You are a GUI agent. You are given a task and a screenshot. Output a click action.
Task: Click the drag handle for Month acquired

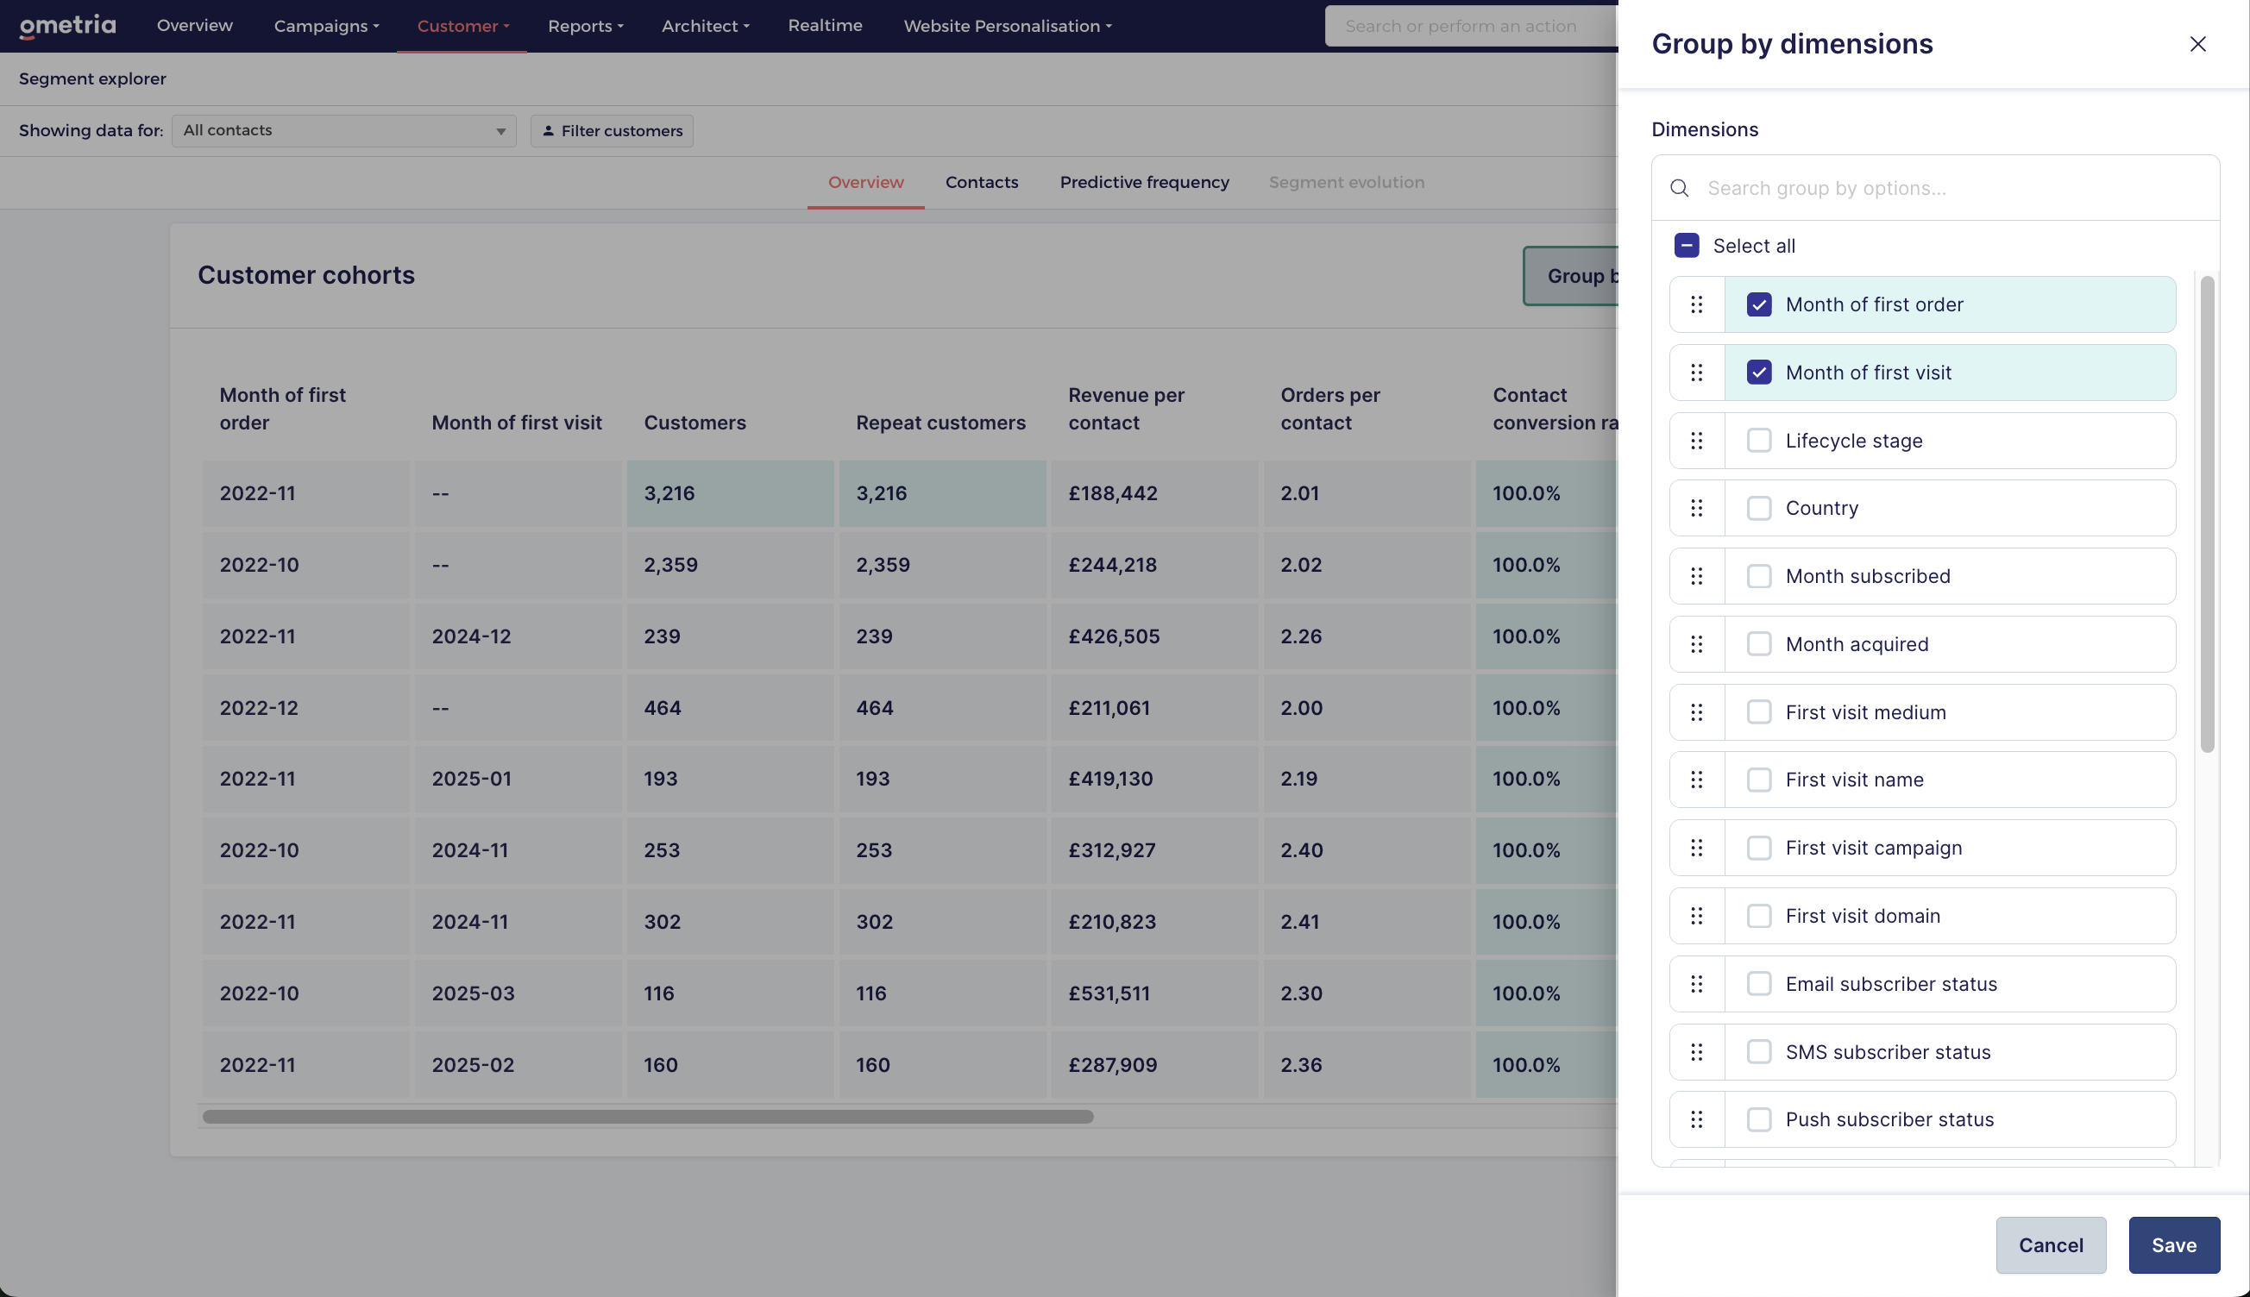pos(1697,644)
